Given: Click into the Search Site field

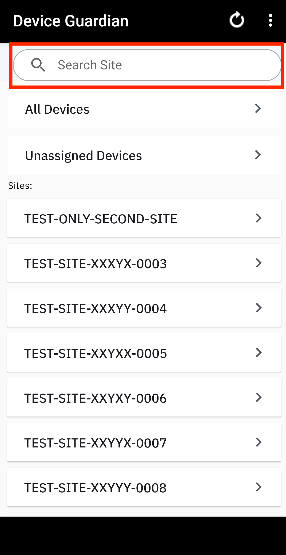Looking at the screenshot, I should [160, 65].
